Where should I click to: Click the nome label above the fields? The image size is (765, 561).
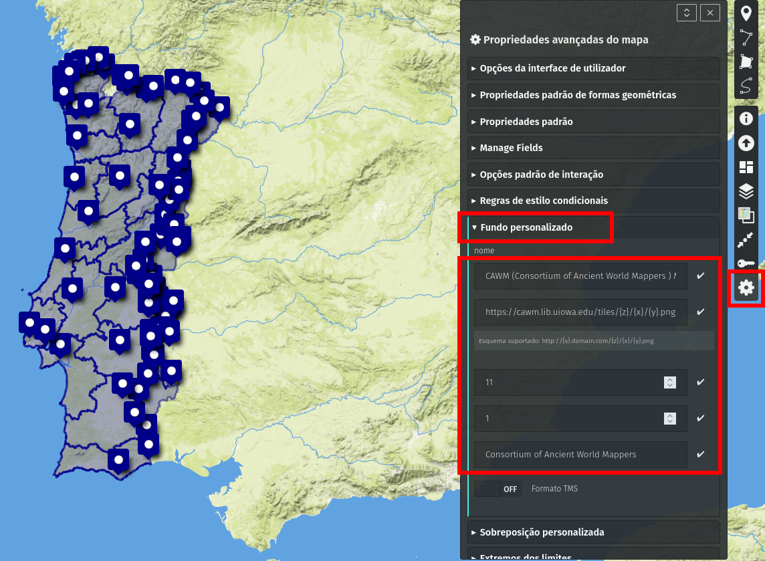click(484, 251)
